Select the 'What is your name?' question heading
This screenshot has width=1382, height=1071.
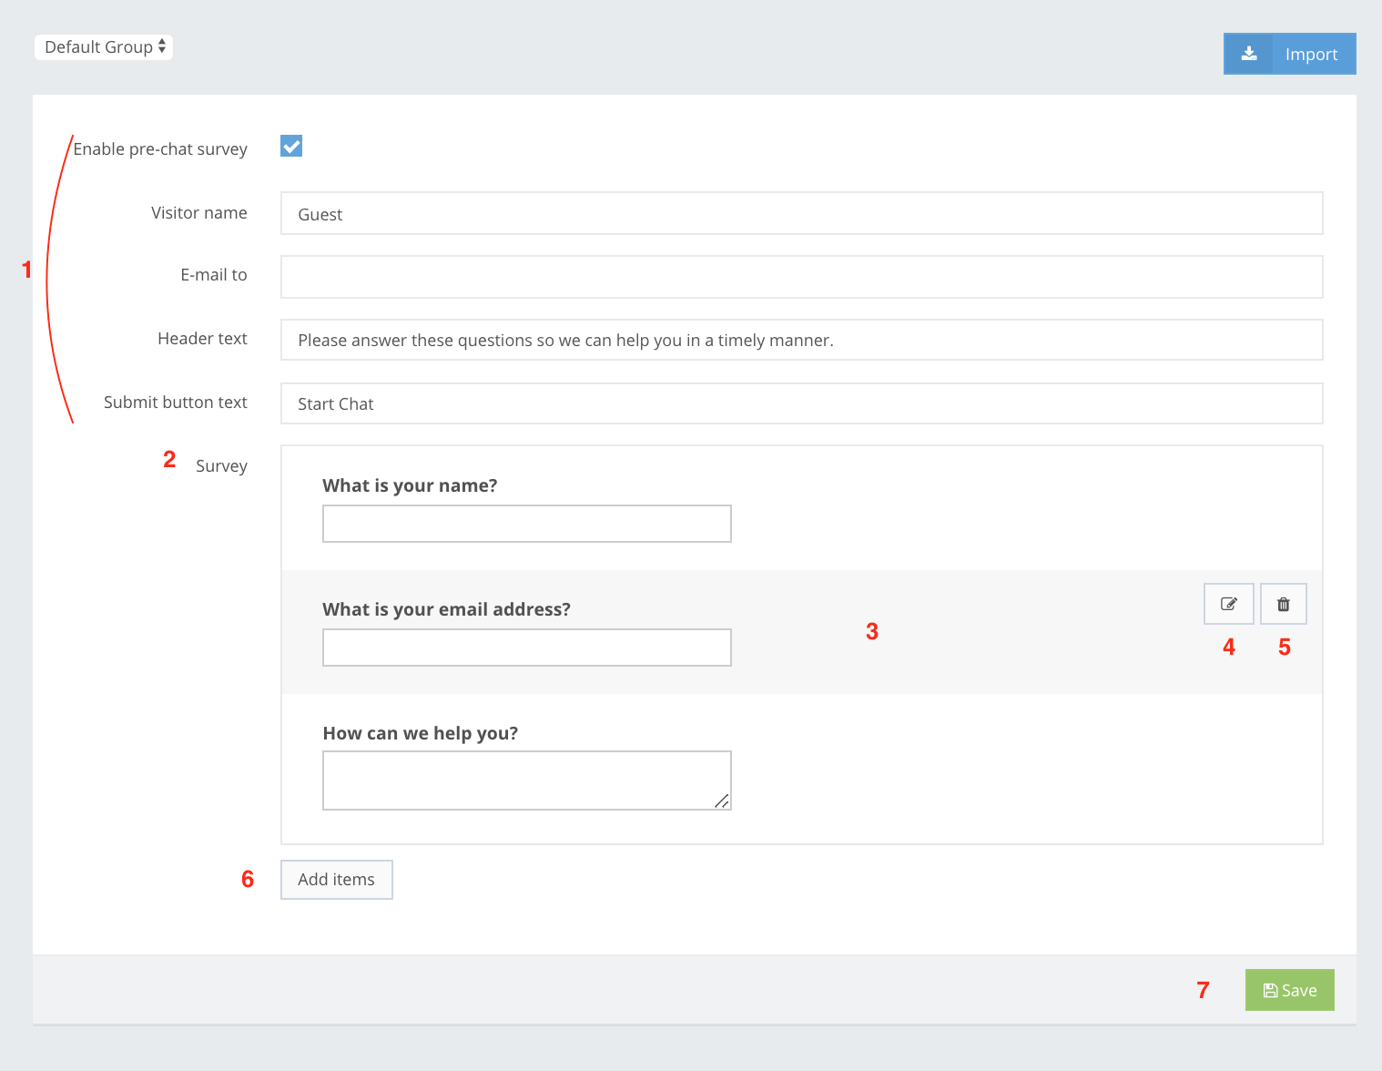pos(410,485)
